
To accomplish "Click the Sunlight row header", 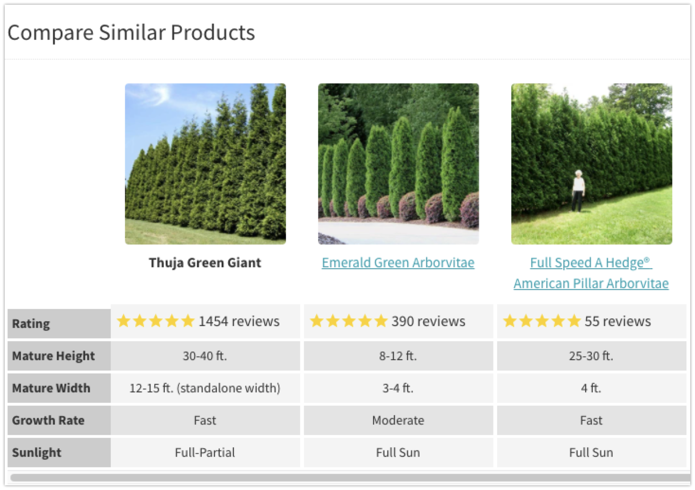I will (37, 453).
